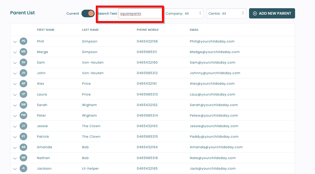315x174 pixels.
Task: Click phone number 0465432162
Action: click(x=147, y=105)
